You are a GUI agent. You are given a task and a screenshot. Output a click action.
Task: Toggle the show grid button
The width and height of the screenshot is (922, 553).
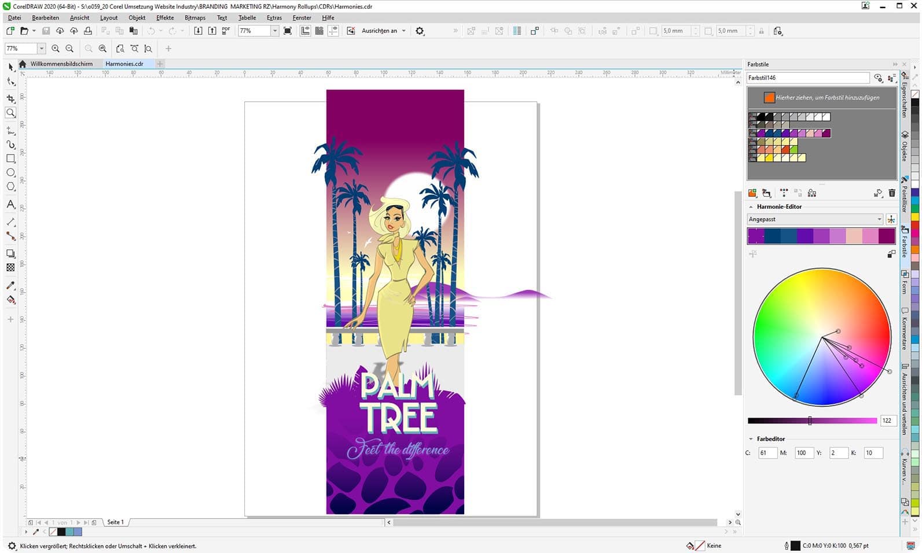click(x=319, y=31)
